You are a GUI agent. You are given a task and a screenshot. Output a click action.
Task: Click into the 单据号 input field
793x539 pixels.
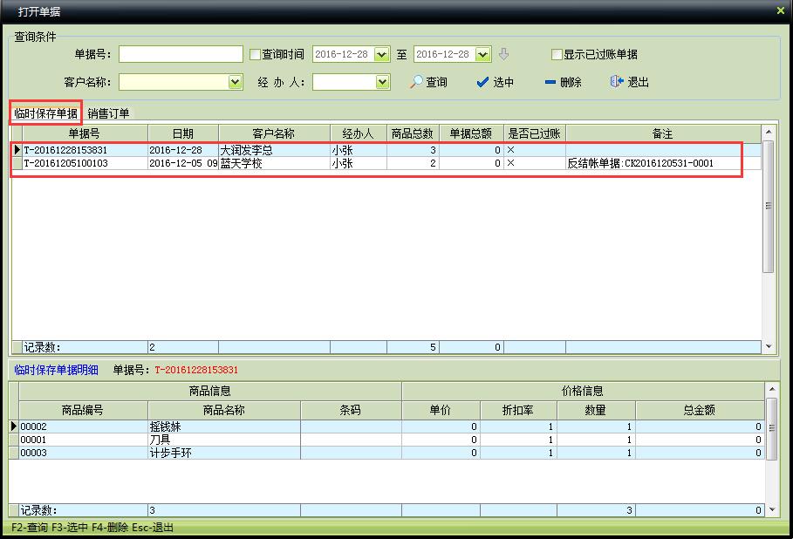[181, 54]
